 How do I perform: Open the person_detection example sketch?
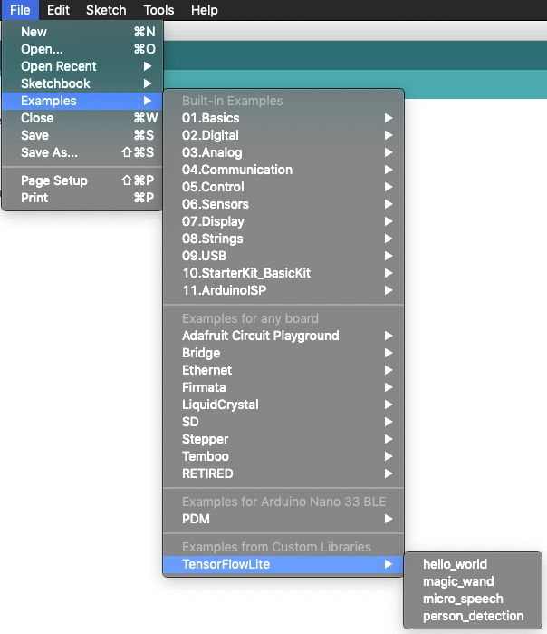tap(473, 616)
